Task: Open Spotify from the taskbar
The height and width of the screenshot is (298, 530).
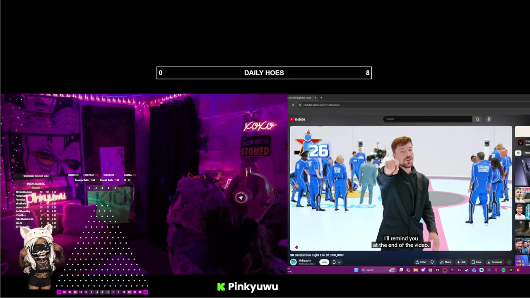Action: pos(503,270)
